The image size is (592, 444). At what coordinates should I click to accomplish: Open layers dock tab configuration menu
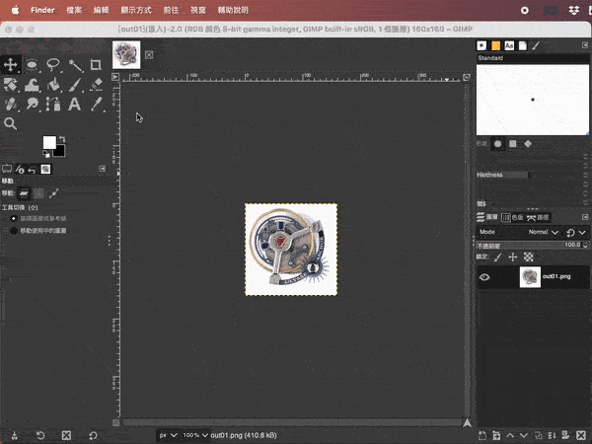[585, 217]
